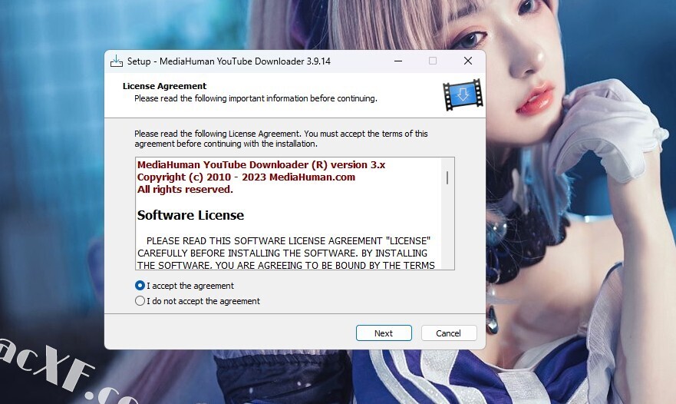Click the license text scrollbar thumb
The image size is (676, 404).
pyautogui.click(x=447, y=177)
